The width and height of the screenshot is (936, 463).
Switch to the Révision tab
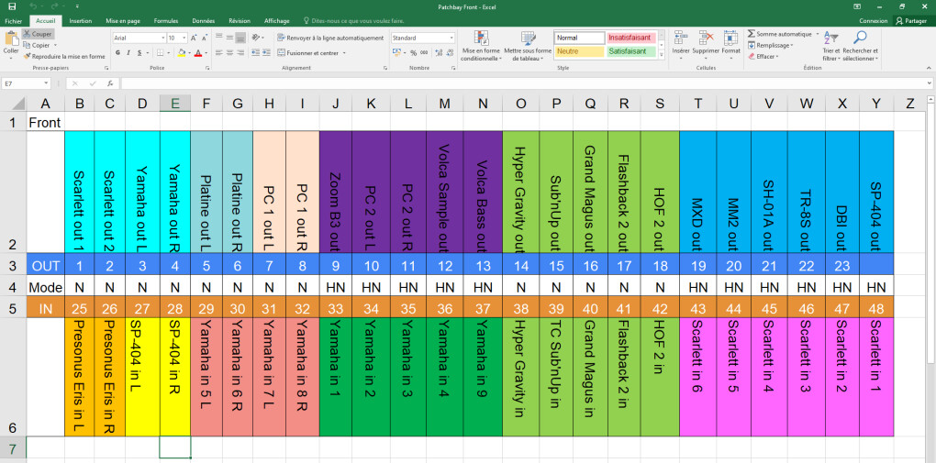point(240,21)
